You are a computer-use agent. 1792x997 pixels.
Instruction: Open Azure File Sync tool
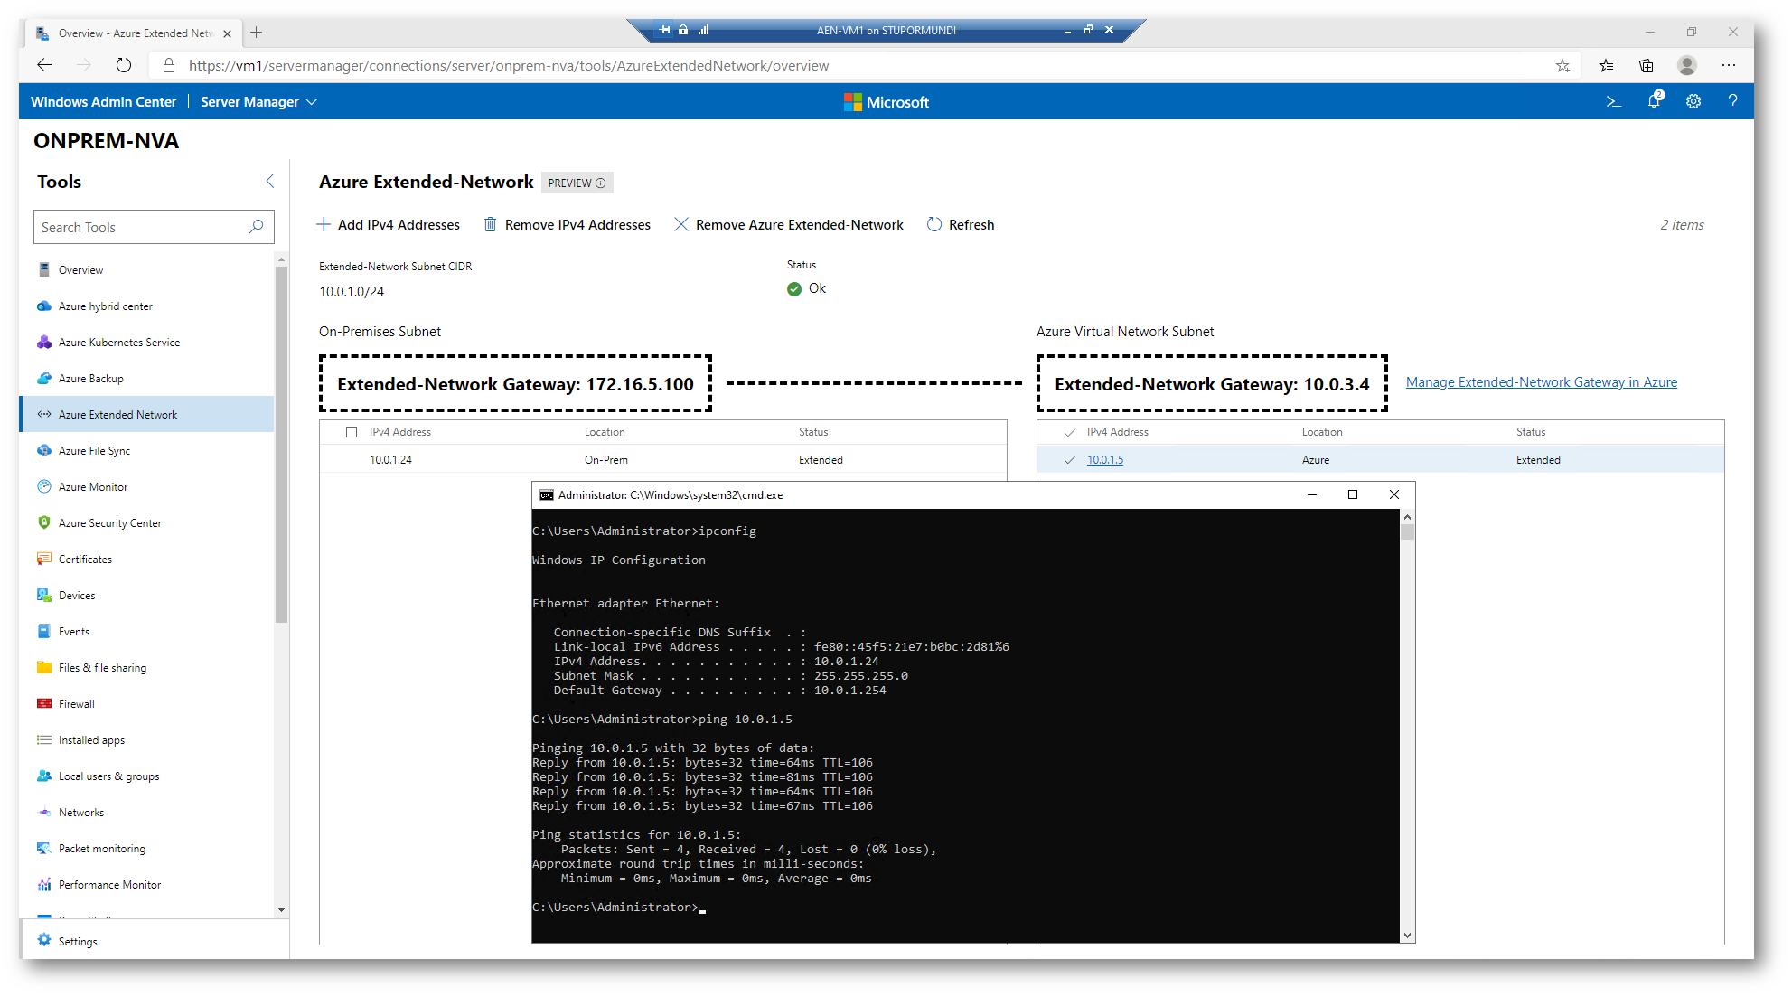(x=146, y=450)
